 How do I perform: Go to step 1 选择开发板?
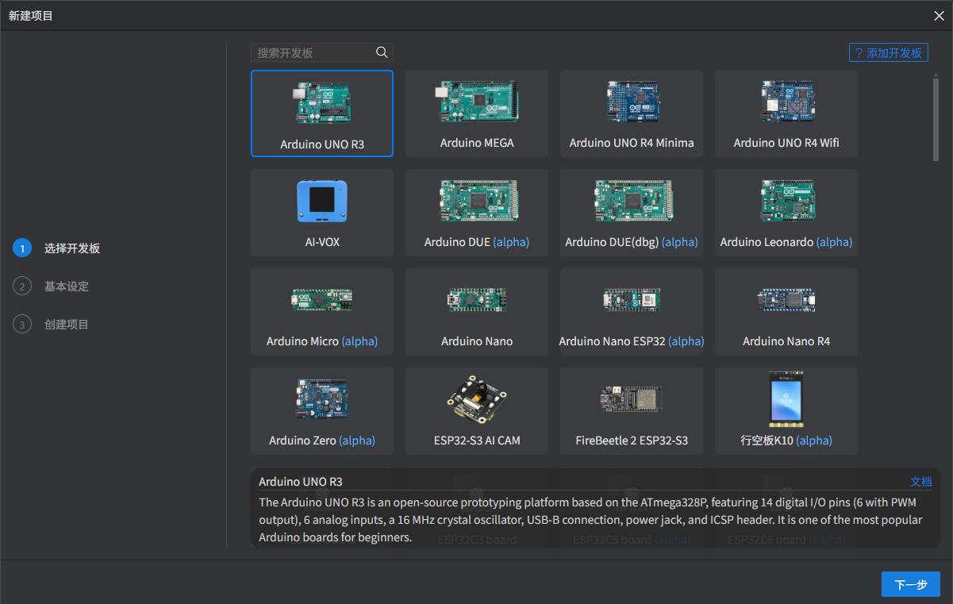pos(56,248)
